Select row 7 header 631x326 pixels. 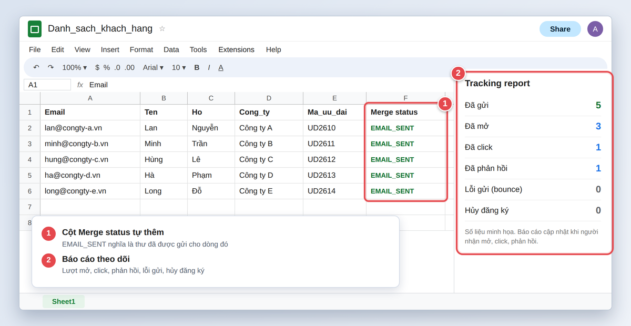coord(30,207)
